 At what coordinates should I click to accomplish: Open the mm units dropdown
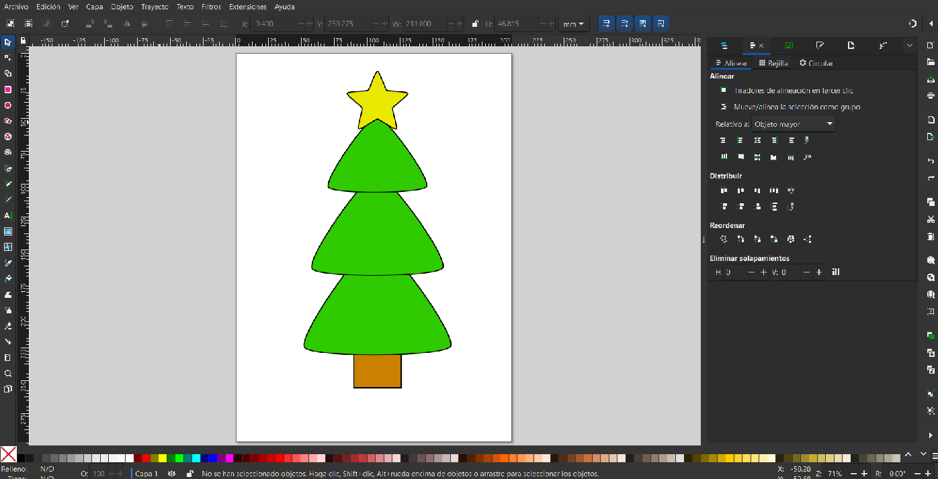pyautogui.click(x=573, y=24)
